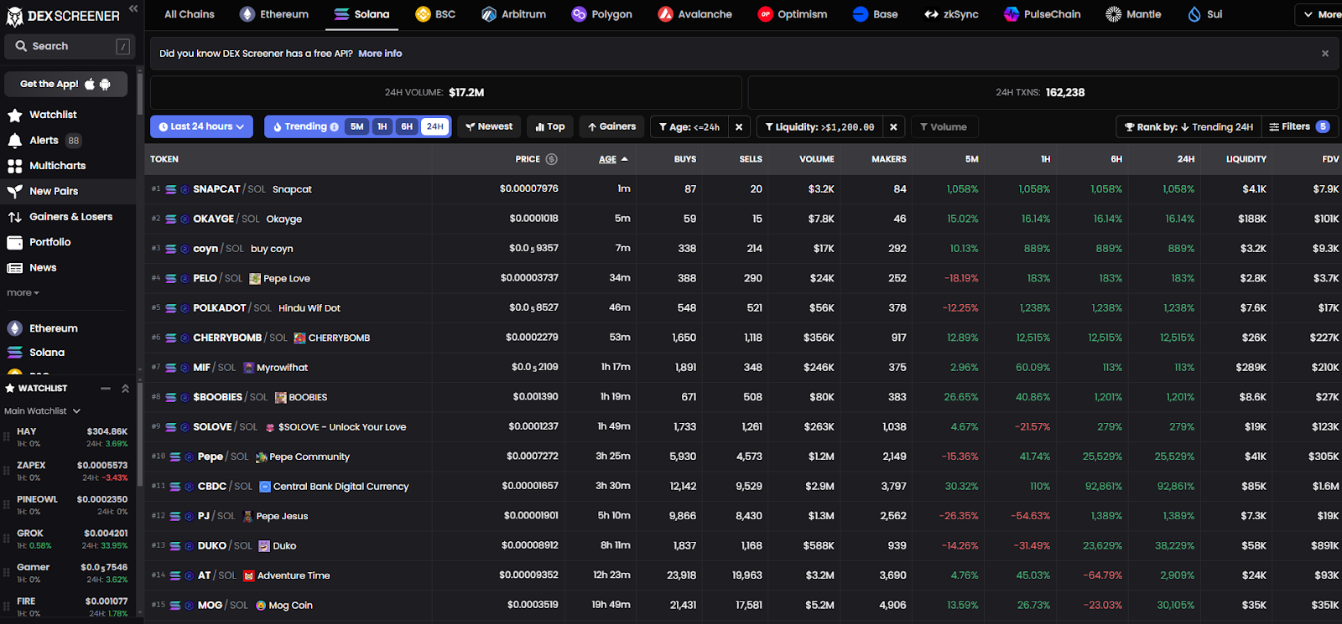Open Multicharts grid icon in sidebar
Screen dimensions: 1342x624
point(14,166)
